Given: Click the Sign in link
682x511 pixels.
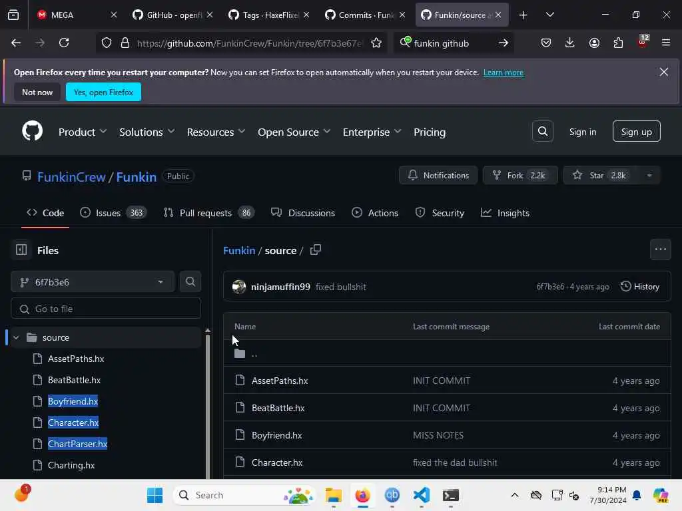Looking at the screenshot, I should click(x=582, y=132).
